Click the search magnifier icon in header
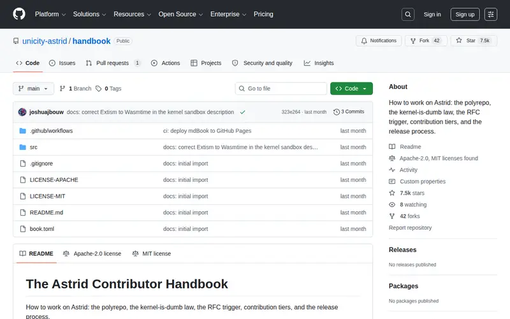This screenshot has width=510, height=319. tap(408, 14)
